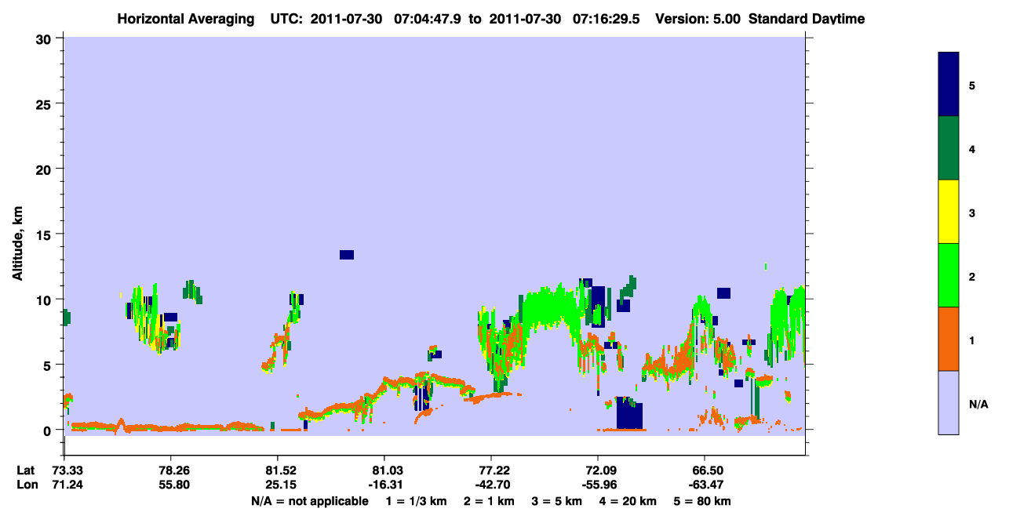Click the altitude axis tick label 30
The width and height of the screenshot is (1020, 523).
[x=46, y=38]
